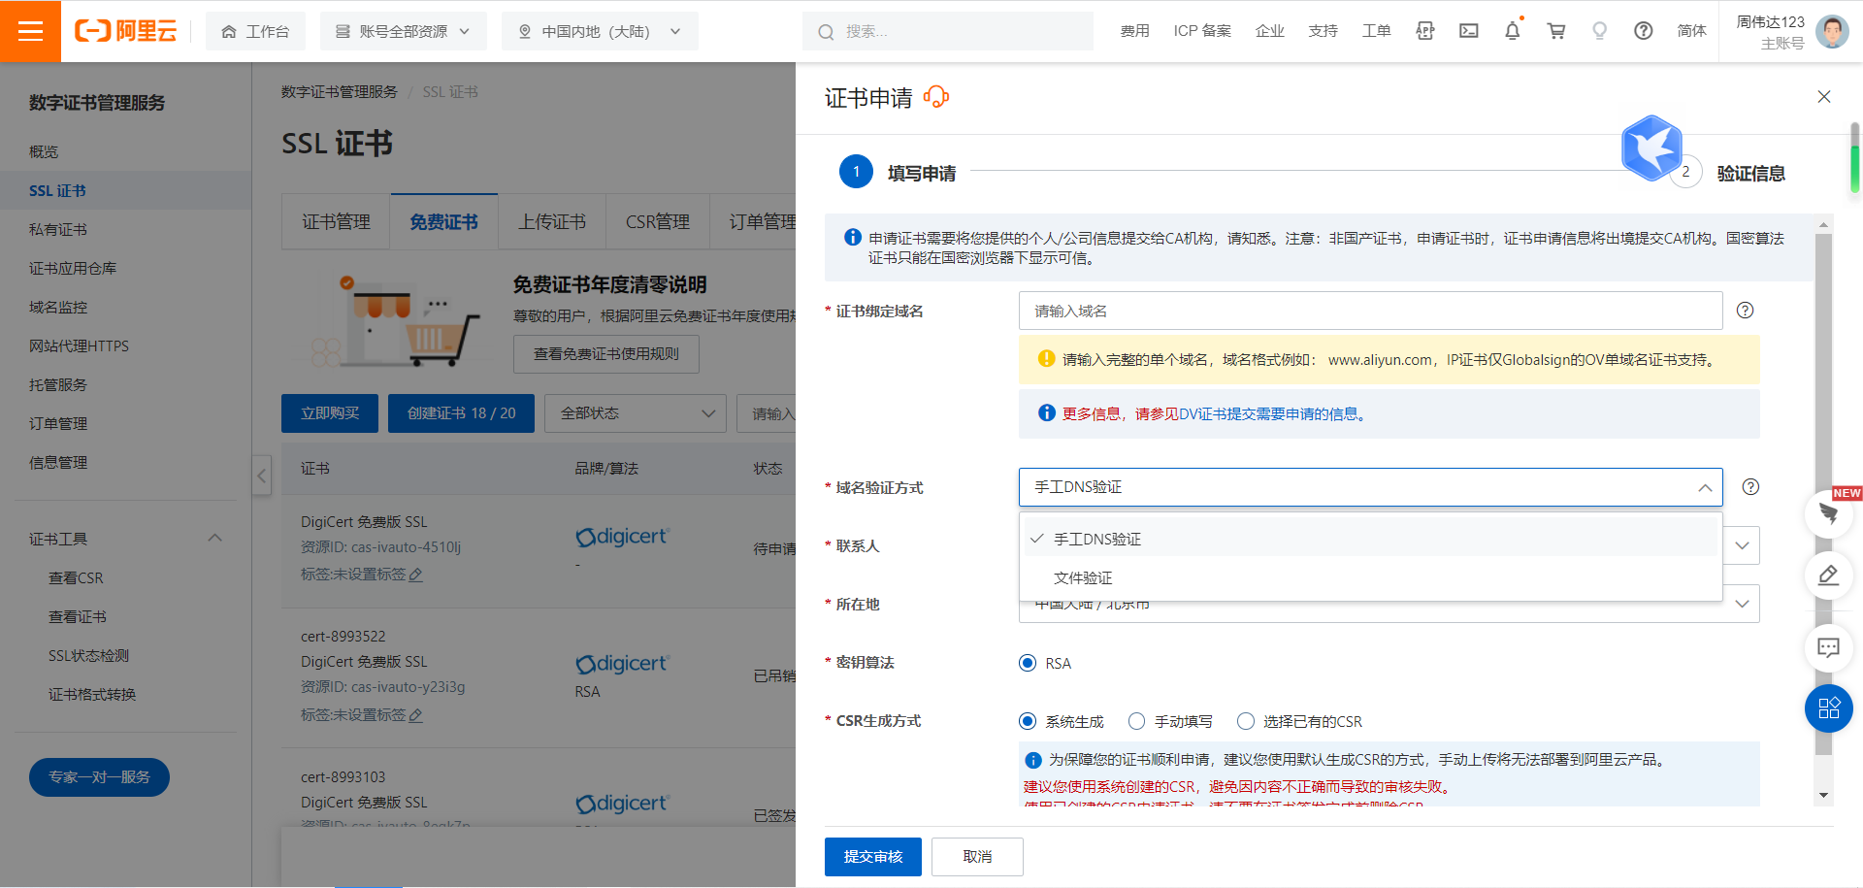The image size is (1863, 888).
Task: Open the help question mark icon in header
Action: (1644, 31)
